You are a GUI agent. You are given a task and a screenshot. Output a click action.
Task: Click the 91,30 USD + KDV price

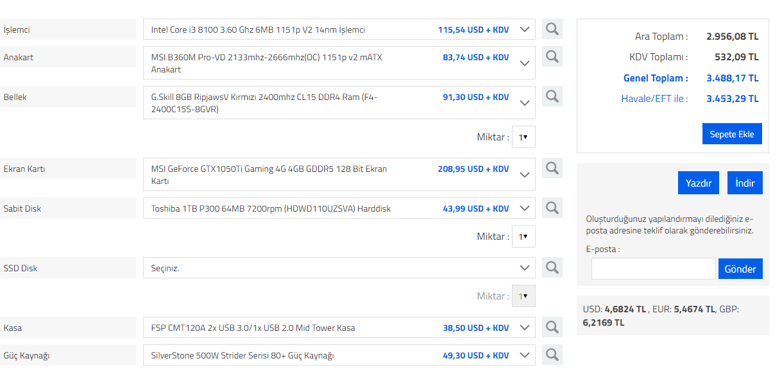point(476,97)
